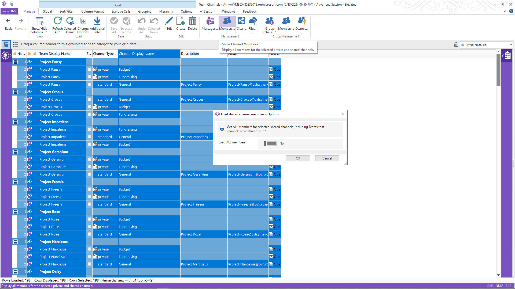Open Group Management Owners icon
This screenshot has width=515, height=289.
[x=302, y=21]
